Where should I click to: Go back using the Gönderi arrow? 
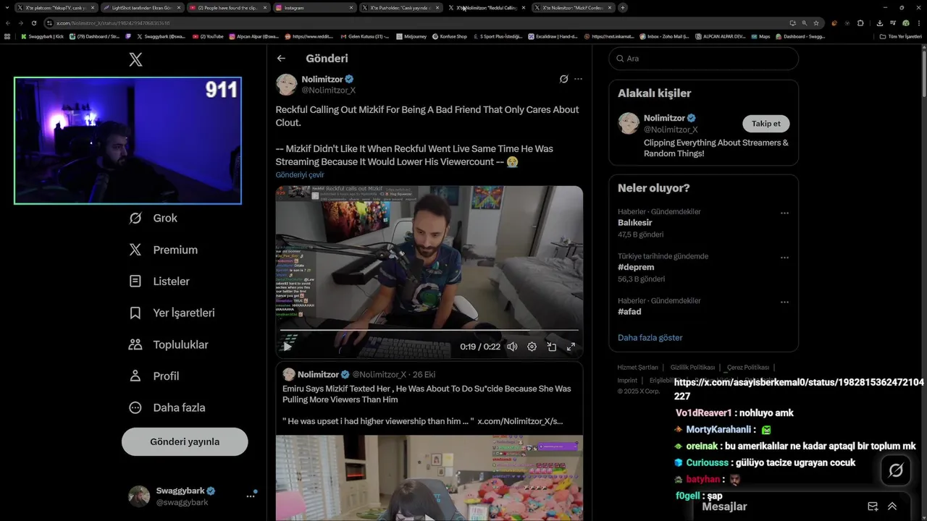click(x=281, y=59)
